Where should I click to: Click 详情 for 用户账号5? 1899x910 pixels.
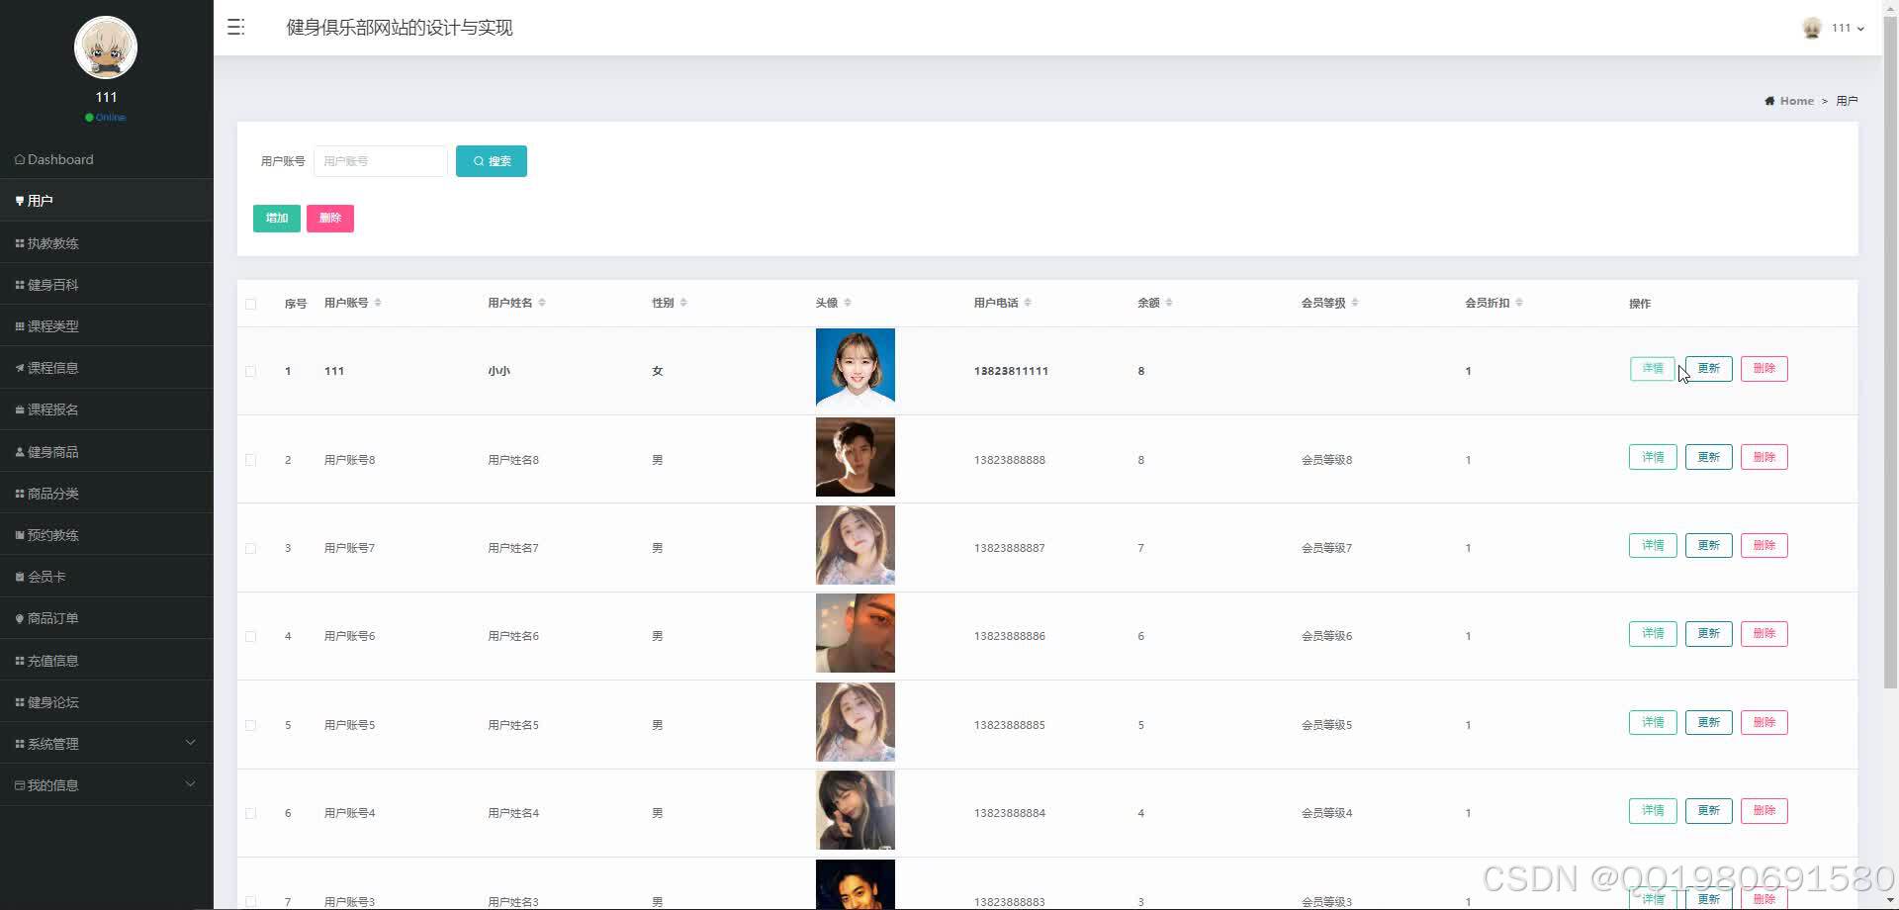click(1653, 722)
